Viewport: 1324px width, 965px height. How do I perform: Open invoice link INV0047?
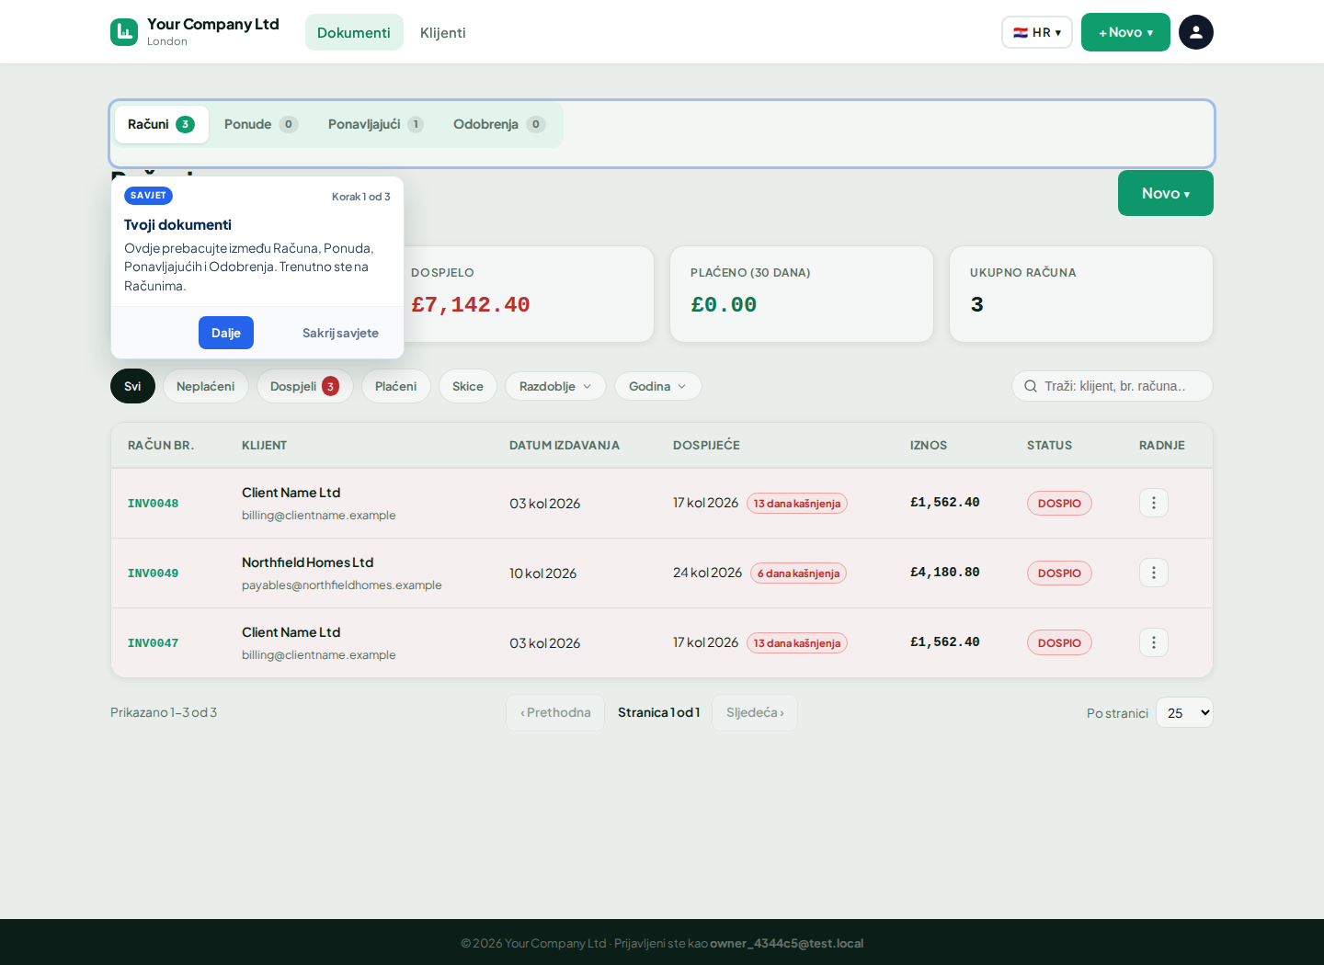pos(153,642)
